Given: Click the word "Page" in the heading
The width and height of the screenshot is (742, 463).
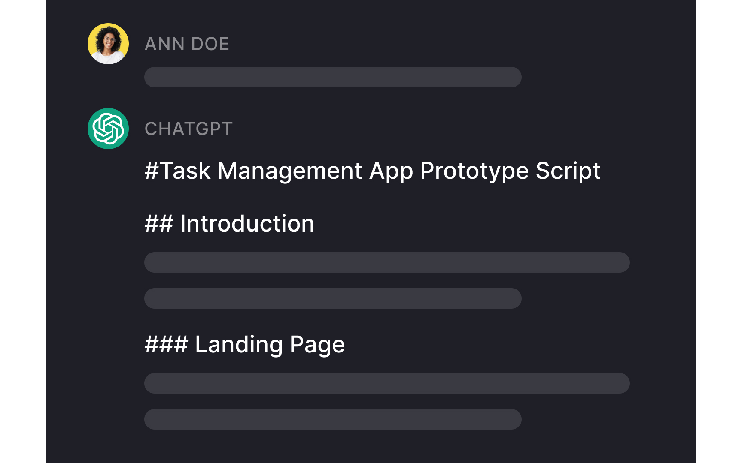Looking at the screenshot, I should coord(317,345).
